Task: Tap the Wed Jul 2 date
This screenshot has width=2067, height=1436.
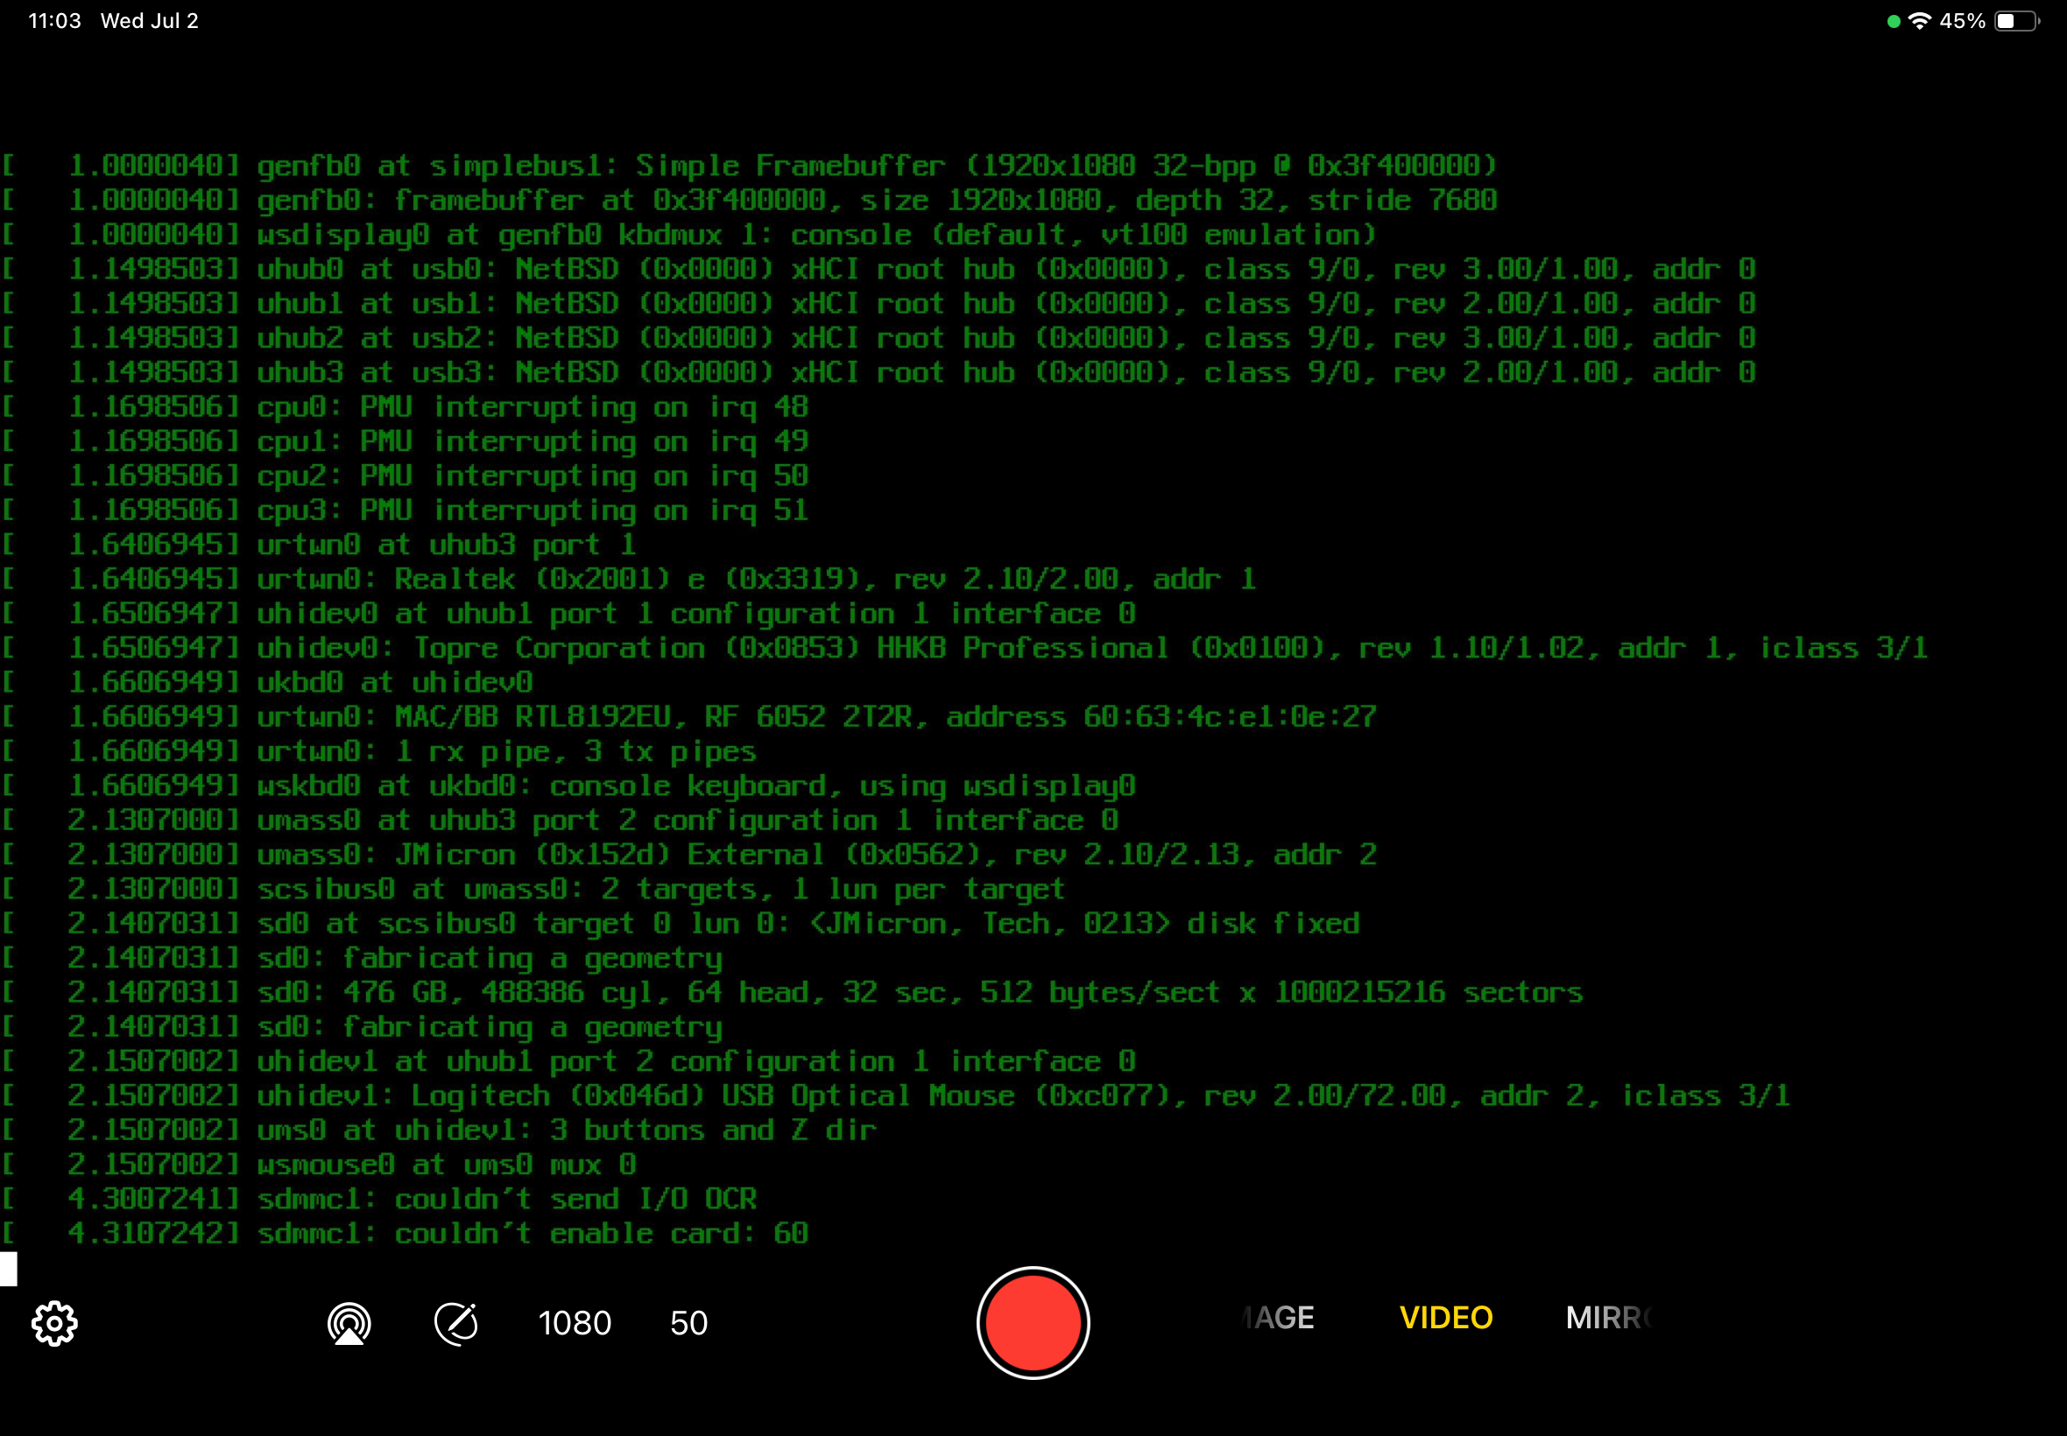Action: 150,21
